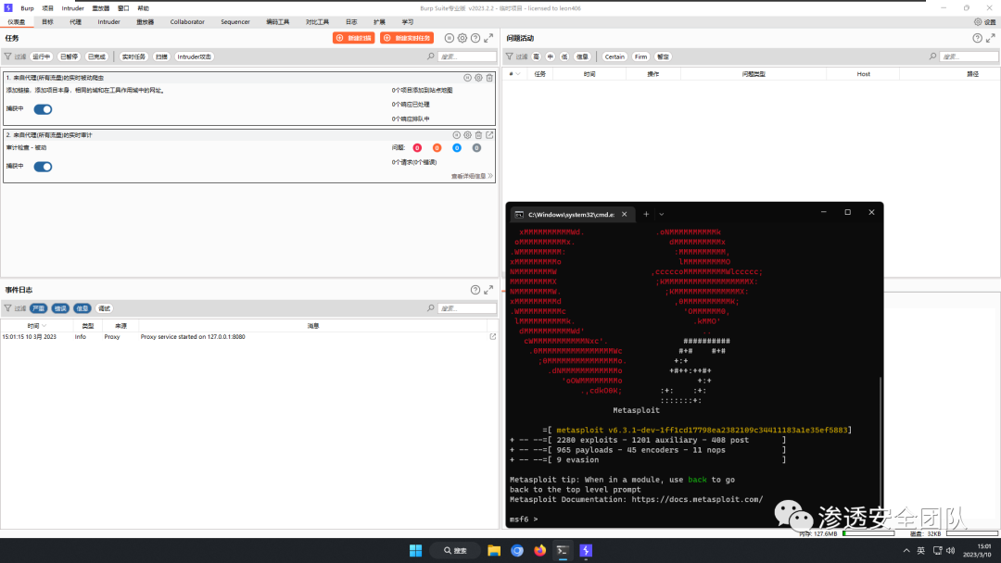Open help for the Tasks panel
The width and height of the screenshot is (1001, 563).
pos(475,38)
